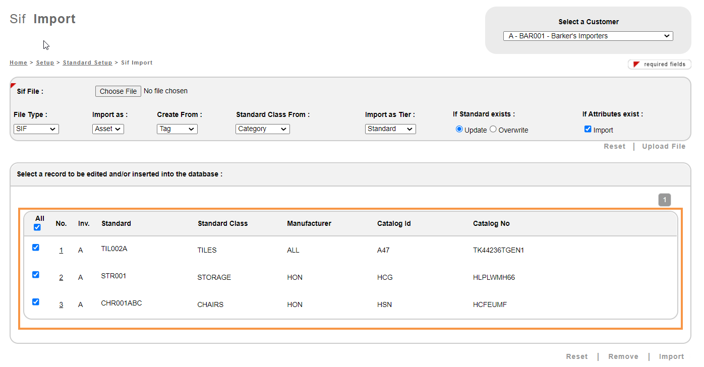Click Remove below the records table

[x=623, y=356]
